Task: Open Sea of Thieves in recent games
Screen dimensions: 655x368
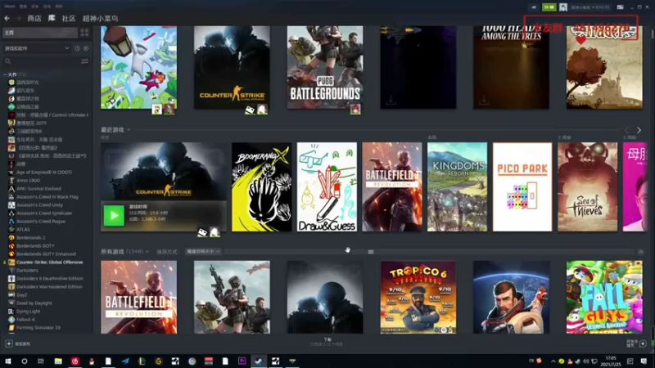Action: tap(587, 187)
